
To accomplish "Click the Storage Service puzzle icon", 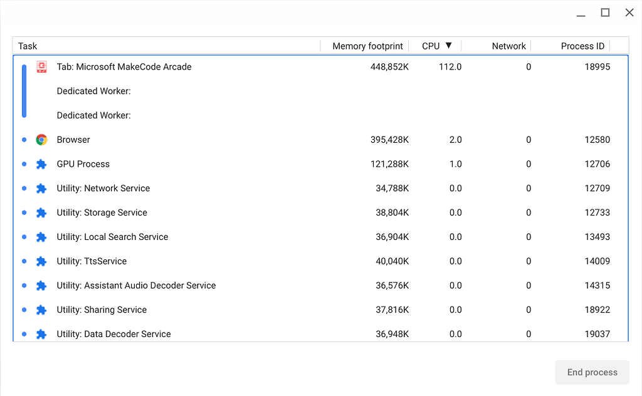I will (41, 212).
